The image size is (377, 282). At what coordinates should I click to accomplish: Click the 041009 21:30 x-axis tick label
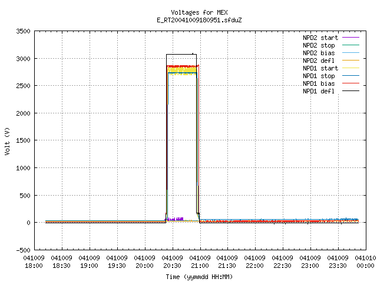tap(227, 262)
